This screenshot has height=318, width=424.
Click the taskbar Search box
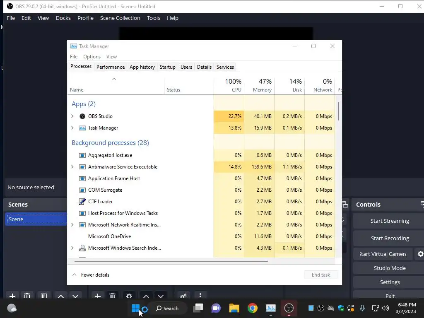point(167,308)
